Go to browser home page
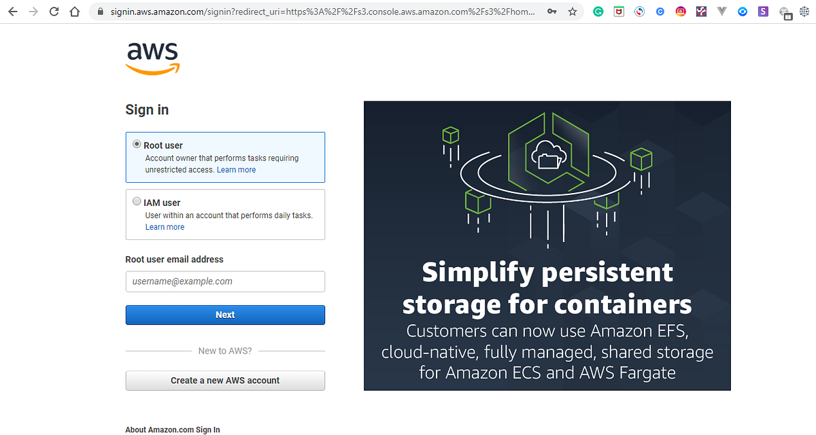The width and height of the screenshot is (816, 435). (75, 12)
